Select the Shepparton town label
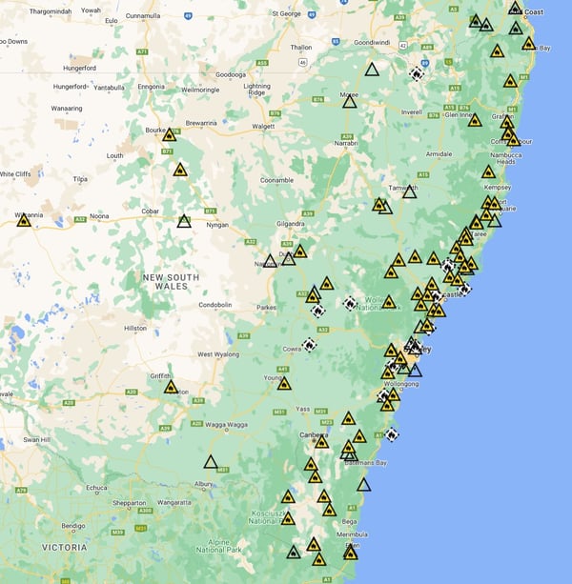572x584 pixels. [130, 503]
